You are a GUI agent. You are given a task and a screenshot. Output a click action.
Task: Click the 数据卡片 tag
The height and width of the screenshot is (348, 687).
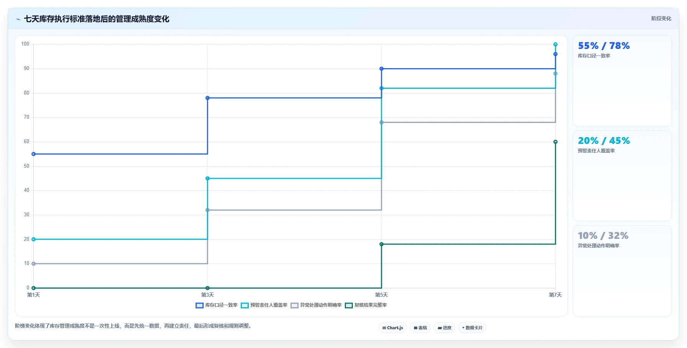pos(472,328)
